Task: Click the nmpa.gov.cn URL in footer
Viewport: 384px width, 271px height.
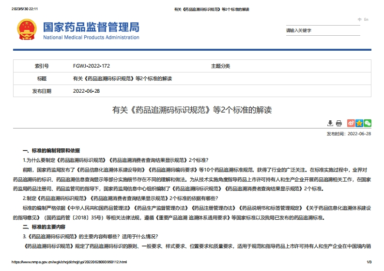Action: (x=69, y=262)
